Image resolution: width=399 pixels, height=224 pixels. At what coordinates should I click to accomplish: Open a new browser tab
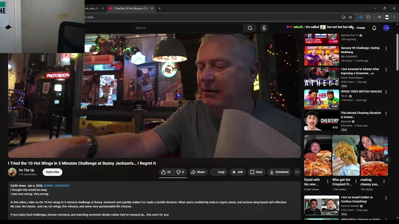(160, 8)
